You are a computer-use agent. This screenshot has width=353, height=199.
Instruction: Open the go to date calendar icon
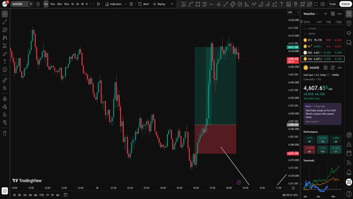tap(65, 195)
